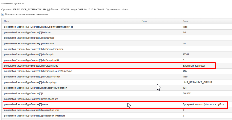Select the divGroup.levelCh field
Image resolution: width=232 pixels, height=120 pixels.
(32, 60)
